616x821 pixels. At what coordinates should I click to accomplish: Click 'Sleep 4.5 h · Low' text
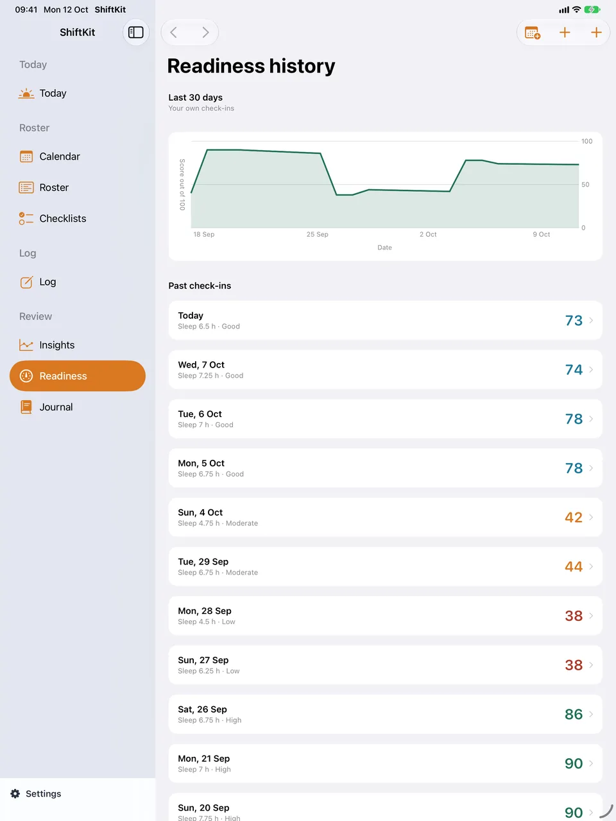tap(207, 622)
